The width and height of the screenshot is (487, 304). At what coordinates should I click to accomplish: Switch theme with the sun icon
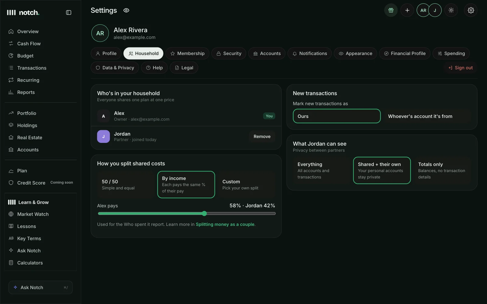pyautogui.click(x=451, y=10)
